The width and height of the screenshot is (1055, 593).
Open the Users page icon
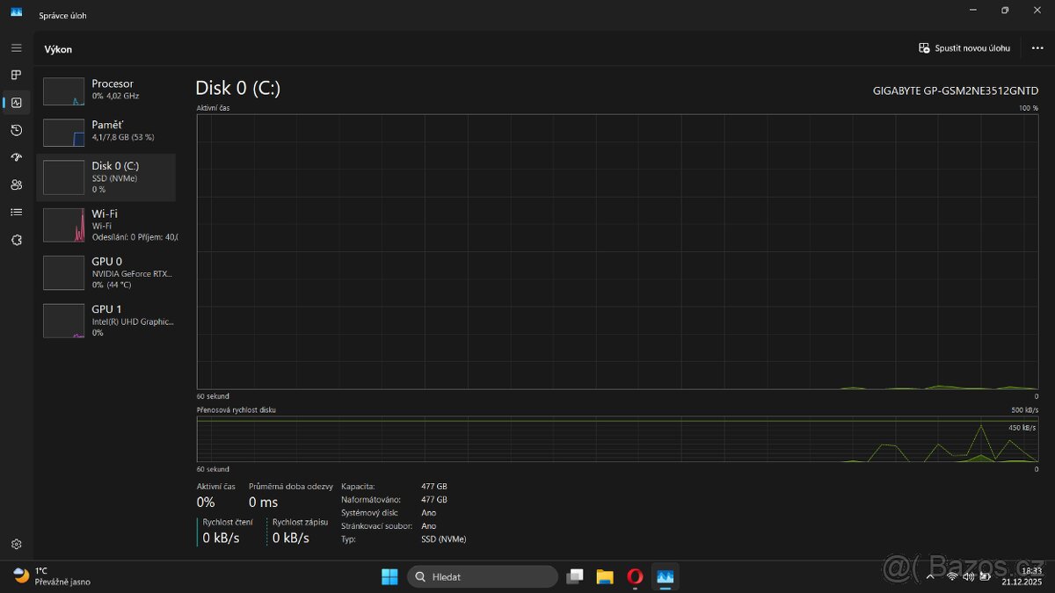click(x=16, y=184)
